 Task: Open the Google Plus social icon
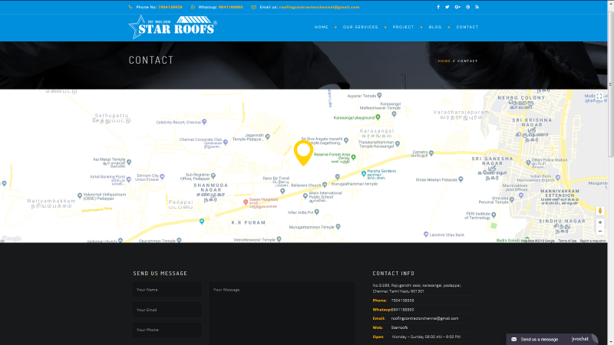pyautogui.click(x=457, y=7)
